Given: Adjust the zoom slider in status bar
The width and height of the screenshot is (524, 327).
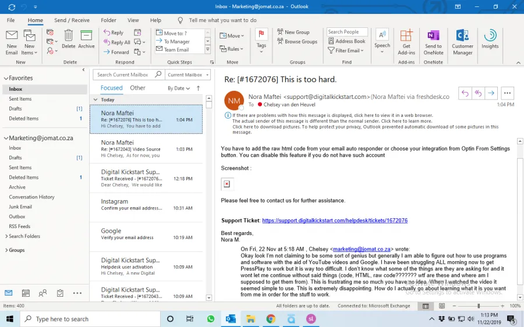Looking at the screenshot, I should point(479,306).
